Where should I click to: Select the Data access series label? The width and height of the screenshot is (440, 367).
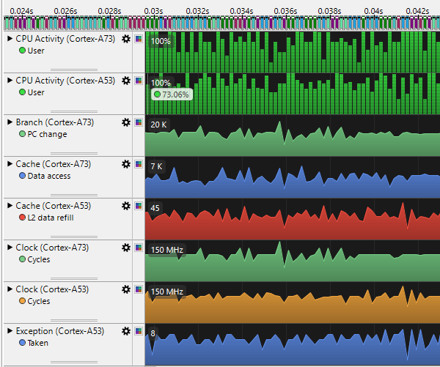tap(49, 176)
